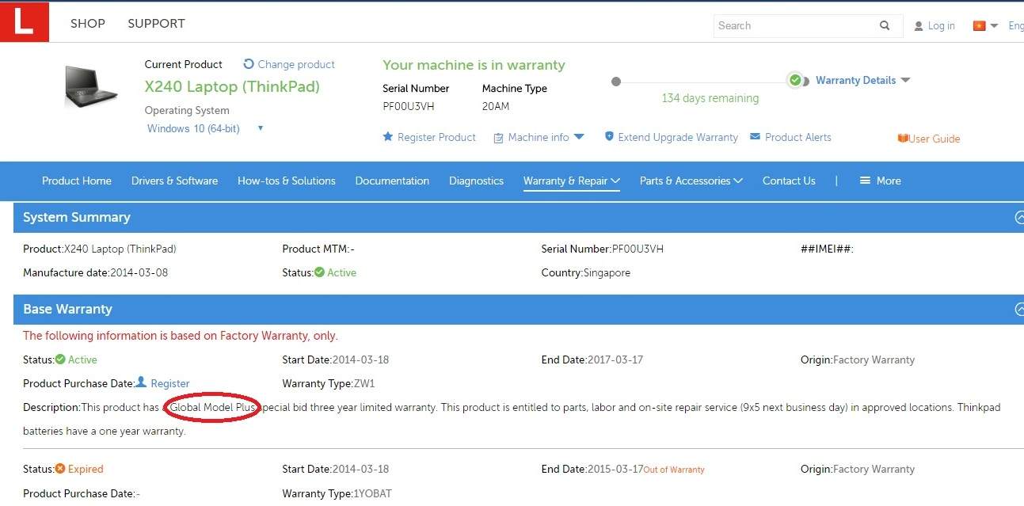
Task: Click the Active status icon in Base Warranty
Action: [60, 360]
